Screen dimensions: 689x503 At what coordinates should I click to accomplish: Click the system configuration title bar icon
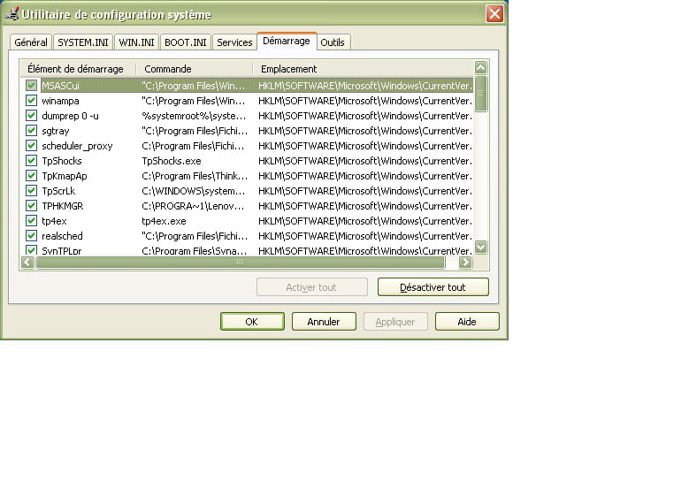coord(11,13)
